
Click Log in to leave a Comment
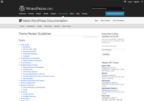(x=91, y=37)
